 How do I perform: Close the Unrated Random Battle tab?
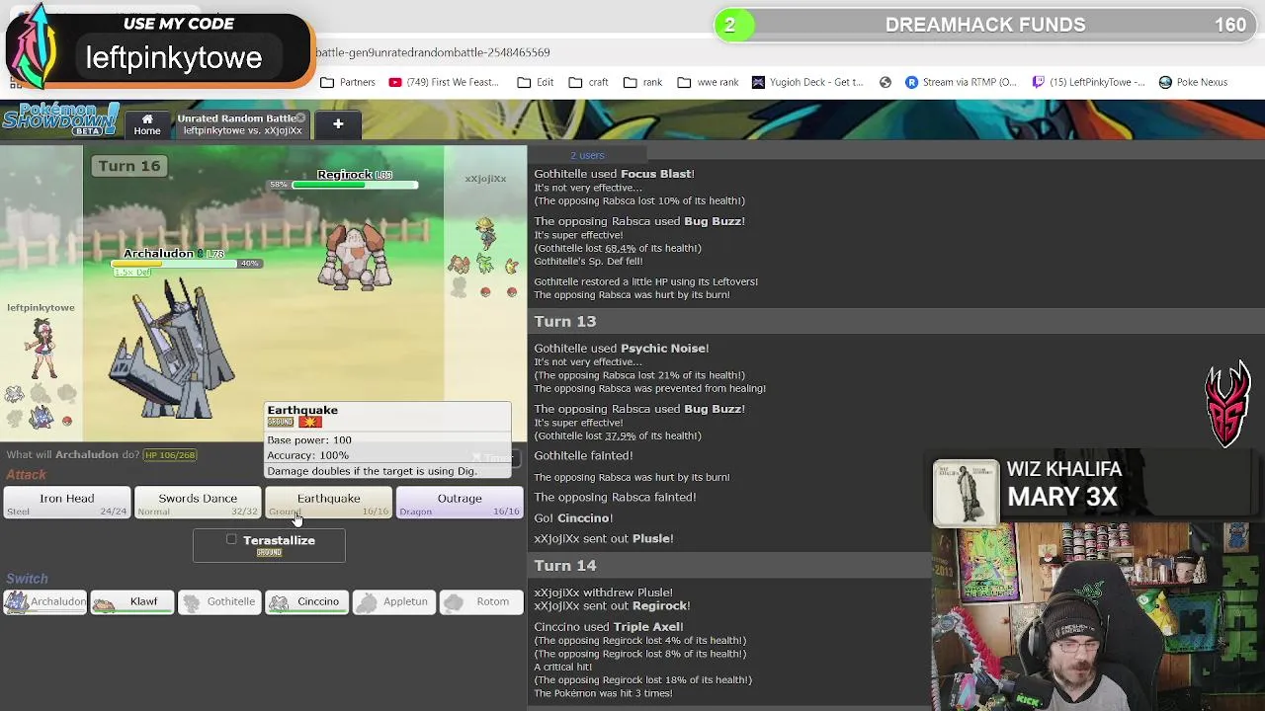[x=300, y=118]
